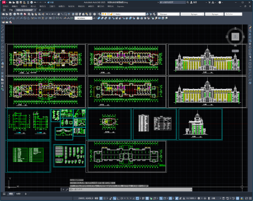This screenshot has width=253, height=201.
Task: Select the Diameter dimension tool
Action: pos(25,18)
